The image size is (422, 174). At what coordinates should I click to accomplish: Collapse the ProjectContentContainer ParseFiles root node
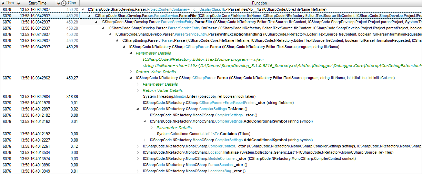click(83, 10)
